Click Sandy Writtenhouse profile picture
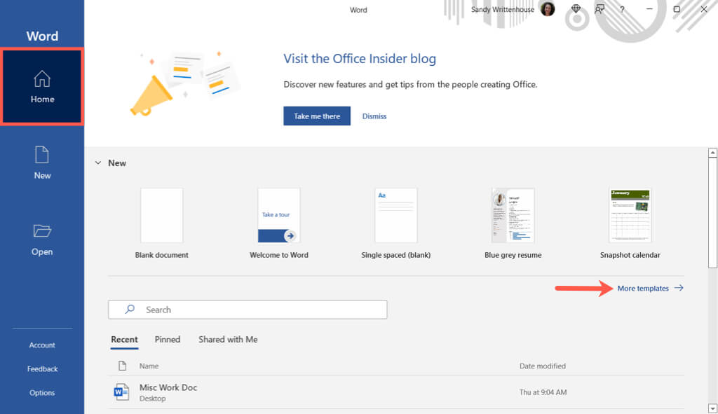Image resolution: width=718 pixels, height=414 pixels. click(547, 8)
